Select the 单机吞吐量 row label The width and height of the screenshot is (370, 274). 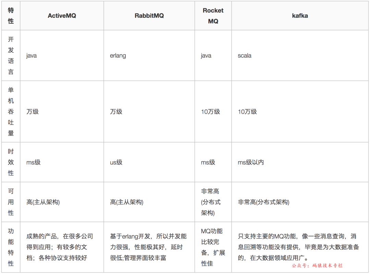pos(11,112)
